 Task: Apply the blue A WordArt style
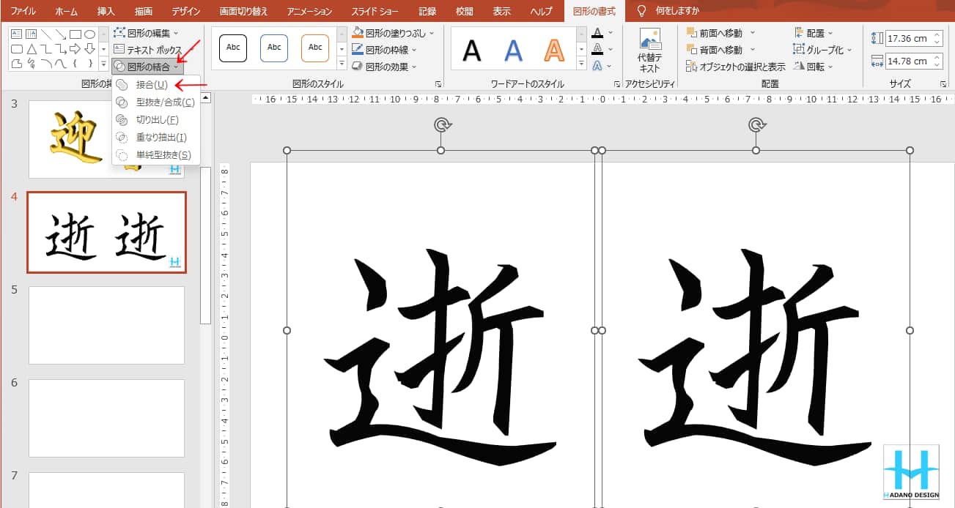pos(514,50)
